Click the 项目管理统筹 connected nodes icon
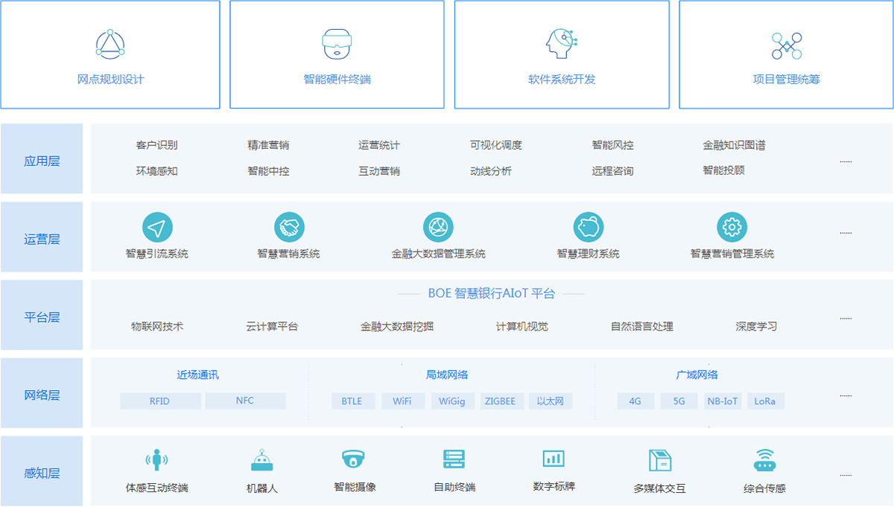 point(786,45)
